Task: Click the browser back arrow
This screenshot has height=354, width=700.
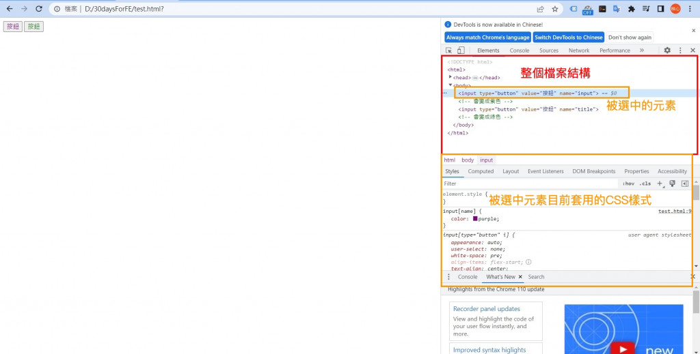Action: tap(10, 9)
